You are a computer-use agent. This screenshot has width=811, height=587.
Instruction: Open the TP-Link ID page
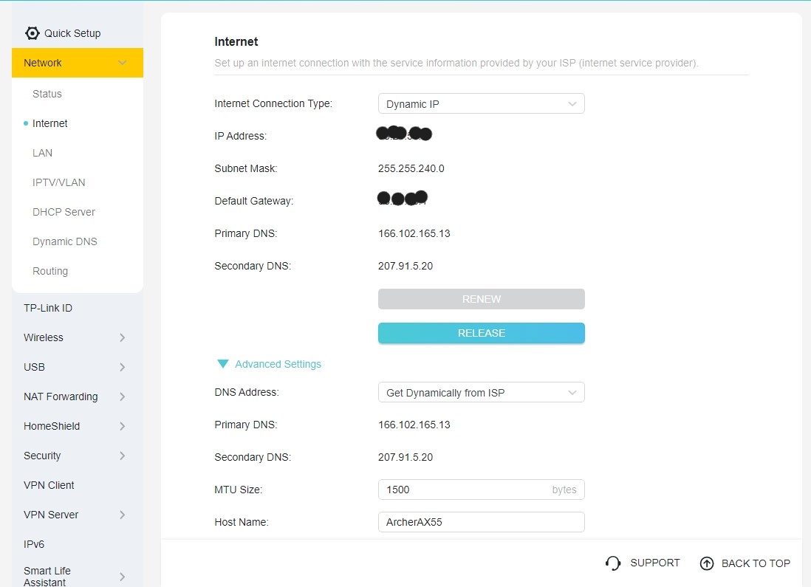[48, 308]
